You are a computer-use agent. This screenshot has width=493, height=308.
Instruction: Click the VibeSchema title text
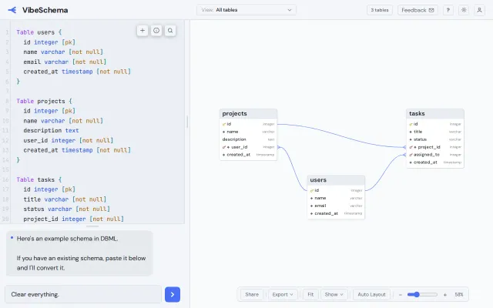pos(45,10)
